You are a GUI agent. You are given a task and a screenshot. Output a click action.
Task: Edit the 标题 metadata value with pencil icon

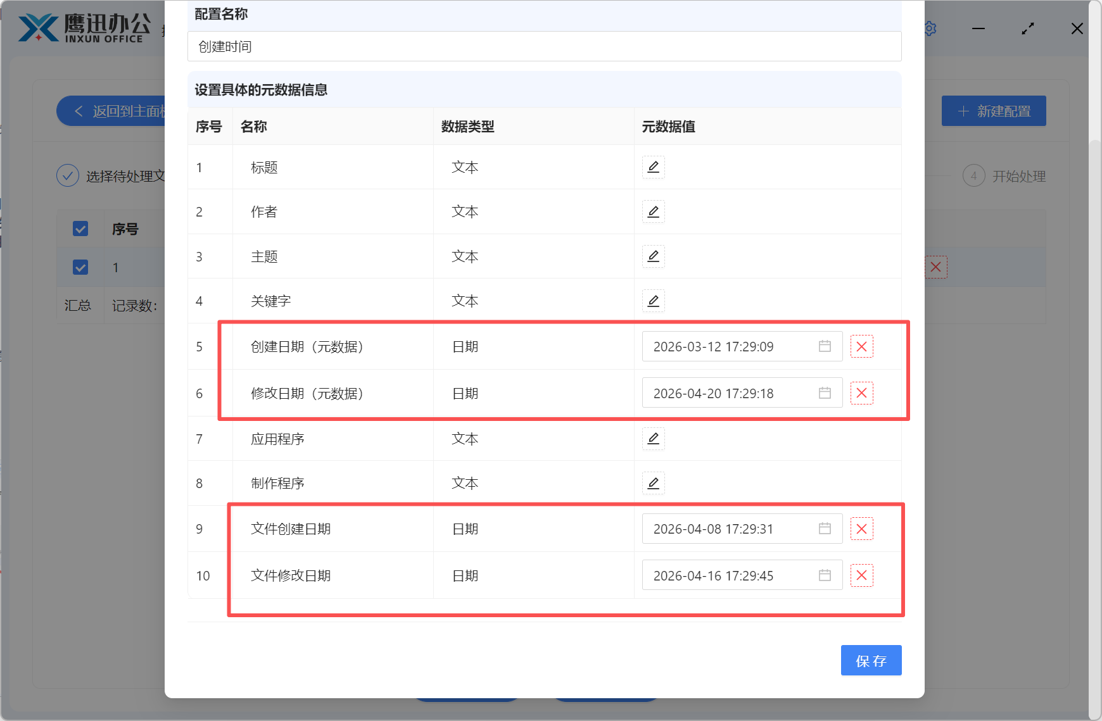click(654, 167)
